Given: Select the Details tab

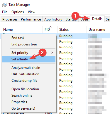Looking at the screenshot, I should click(x=97, y=19).
